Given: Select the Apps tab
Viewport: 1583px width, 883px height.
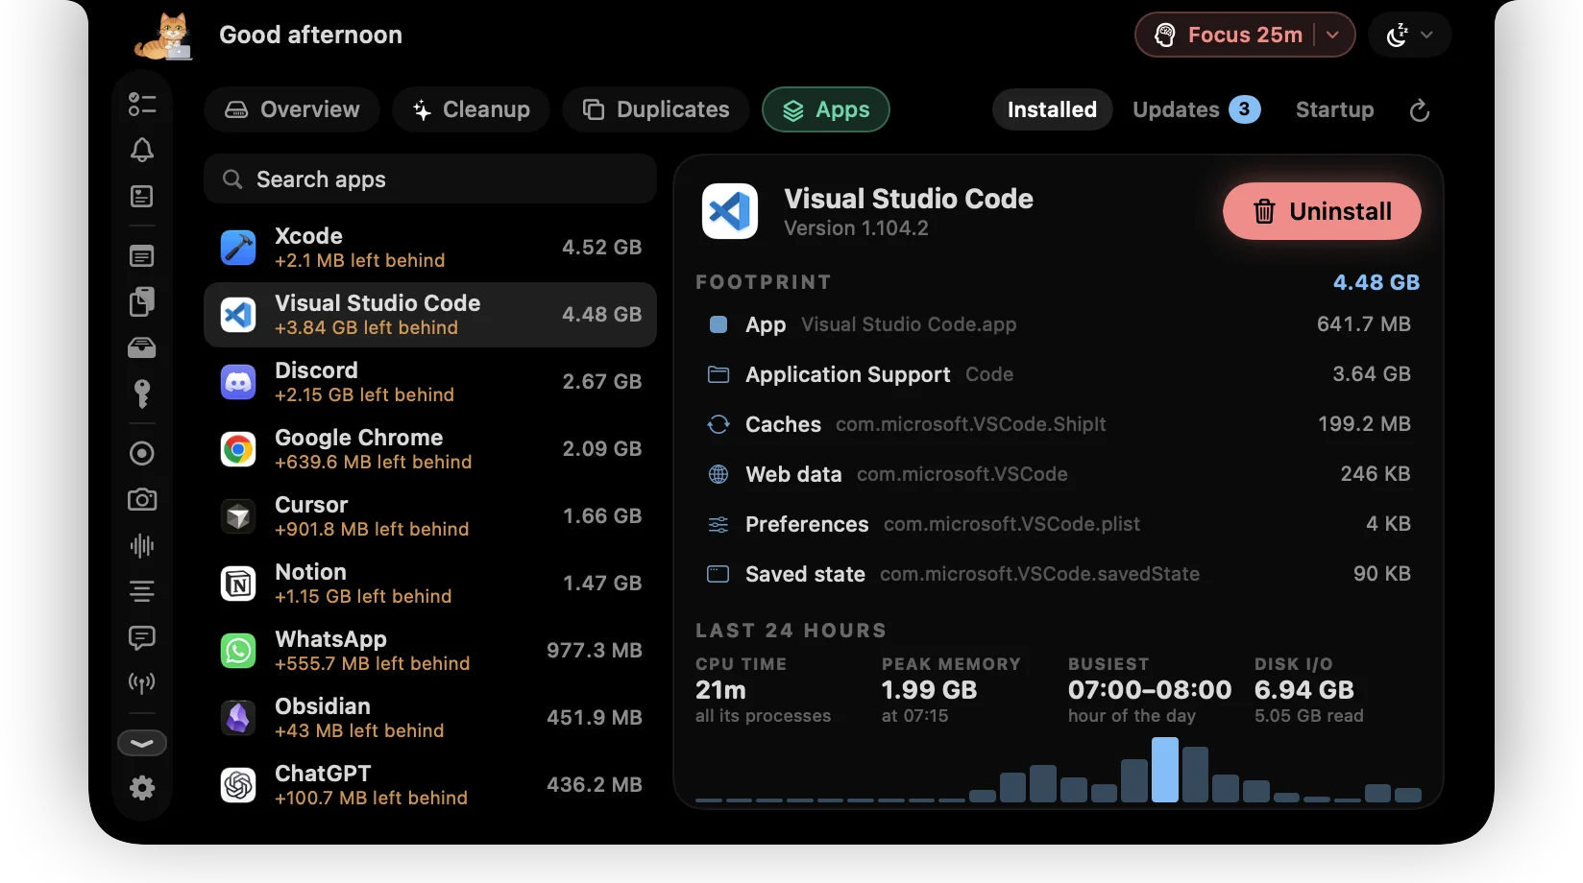Looking at the screenshot, I should 826,109.
